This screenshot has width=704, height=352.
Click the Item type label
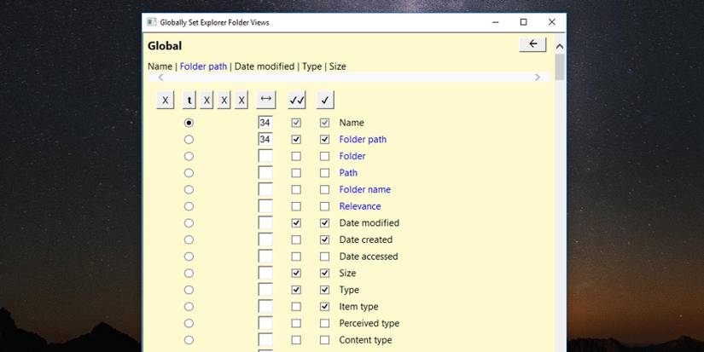358,307
